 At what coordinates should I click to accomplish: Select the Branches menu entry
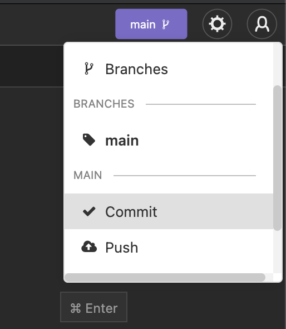169,69
